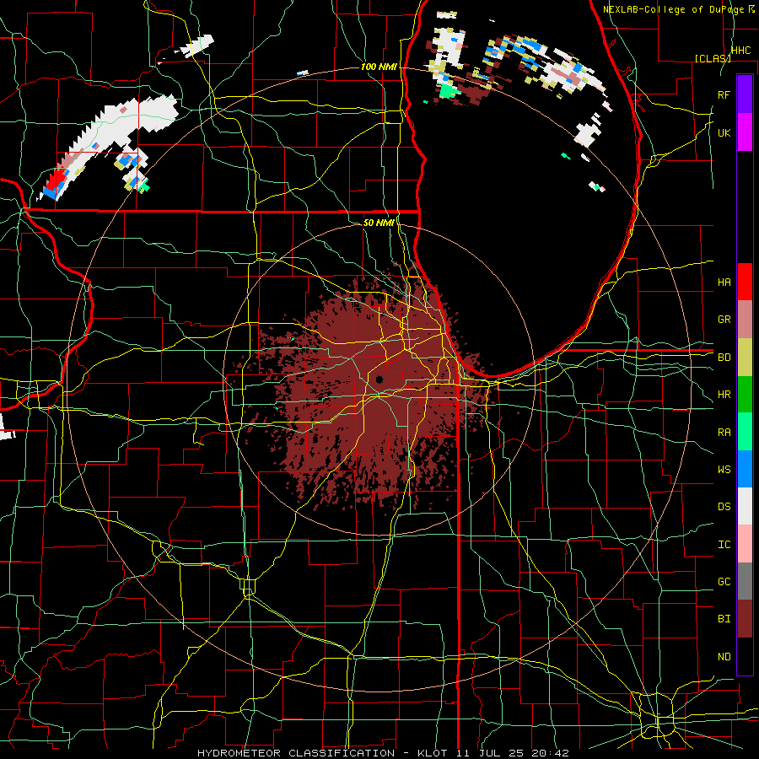Click the BD yellow legend swatch
Image resolution: width=759 pixels, height=759 pixels.
(x=745, y=357)
